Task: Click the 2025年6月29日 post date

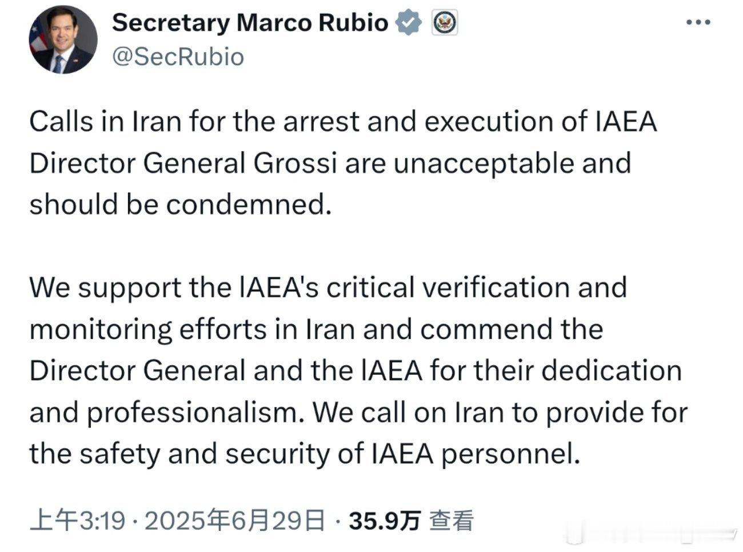Action: [235, 520]
